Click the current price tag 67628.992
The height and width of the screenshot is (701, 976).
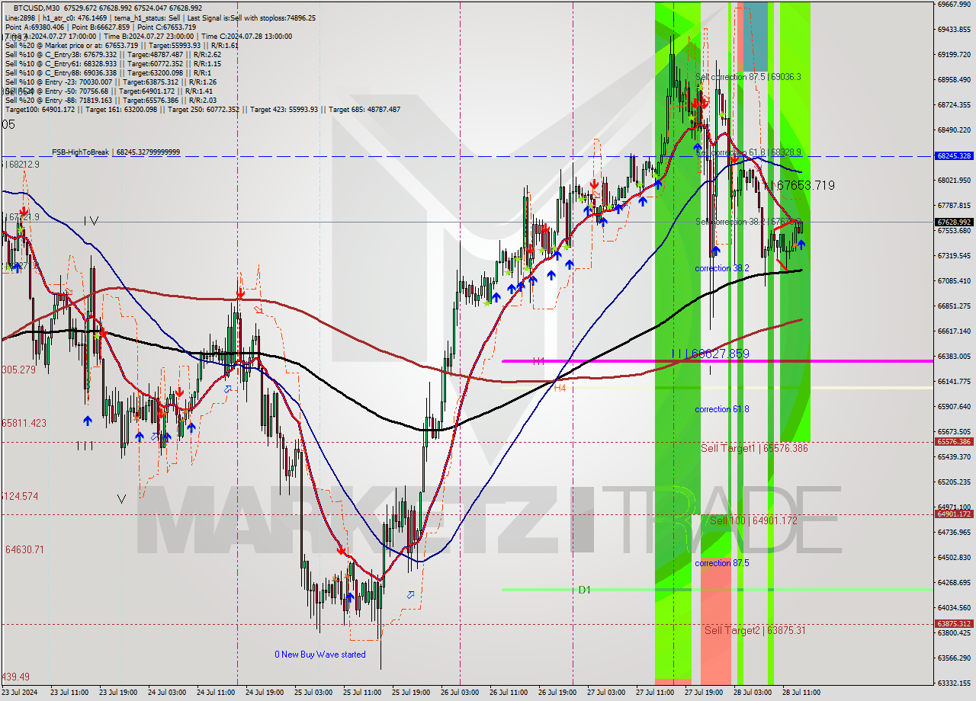tap(954, 222)
